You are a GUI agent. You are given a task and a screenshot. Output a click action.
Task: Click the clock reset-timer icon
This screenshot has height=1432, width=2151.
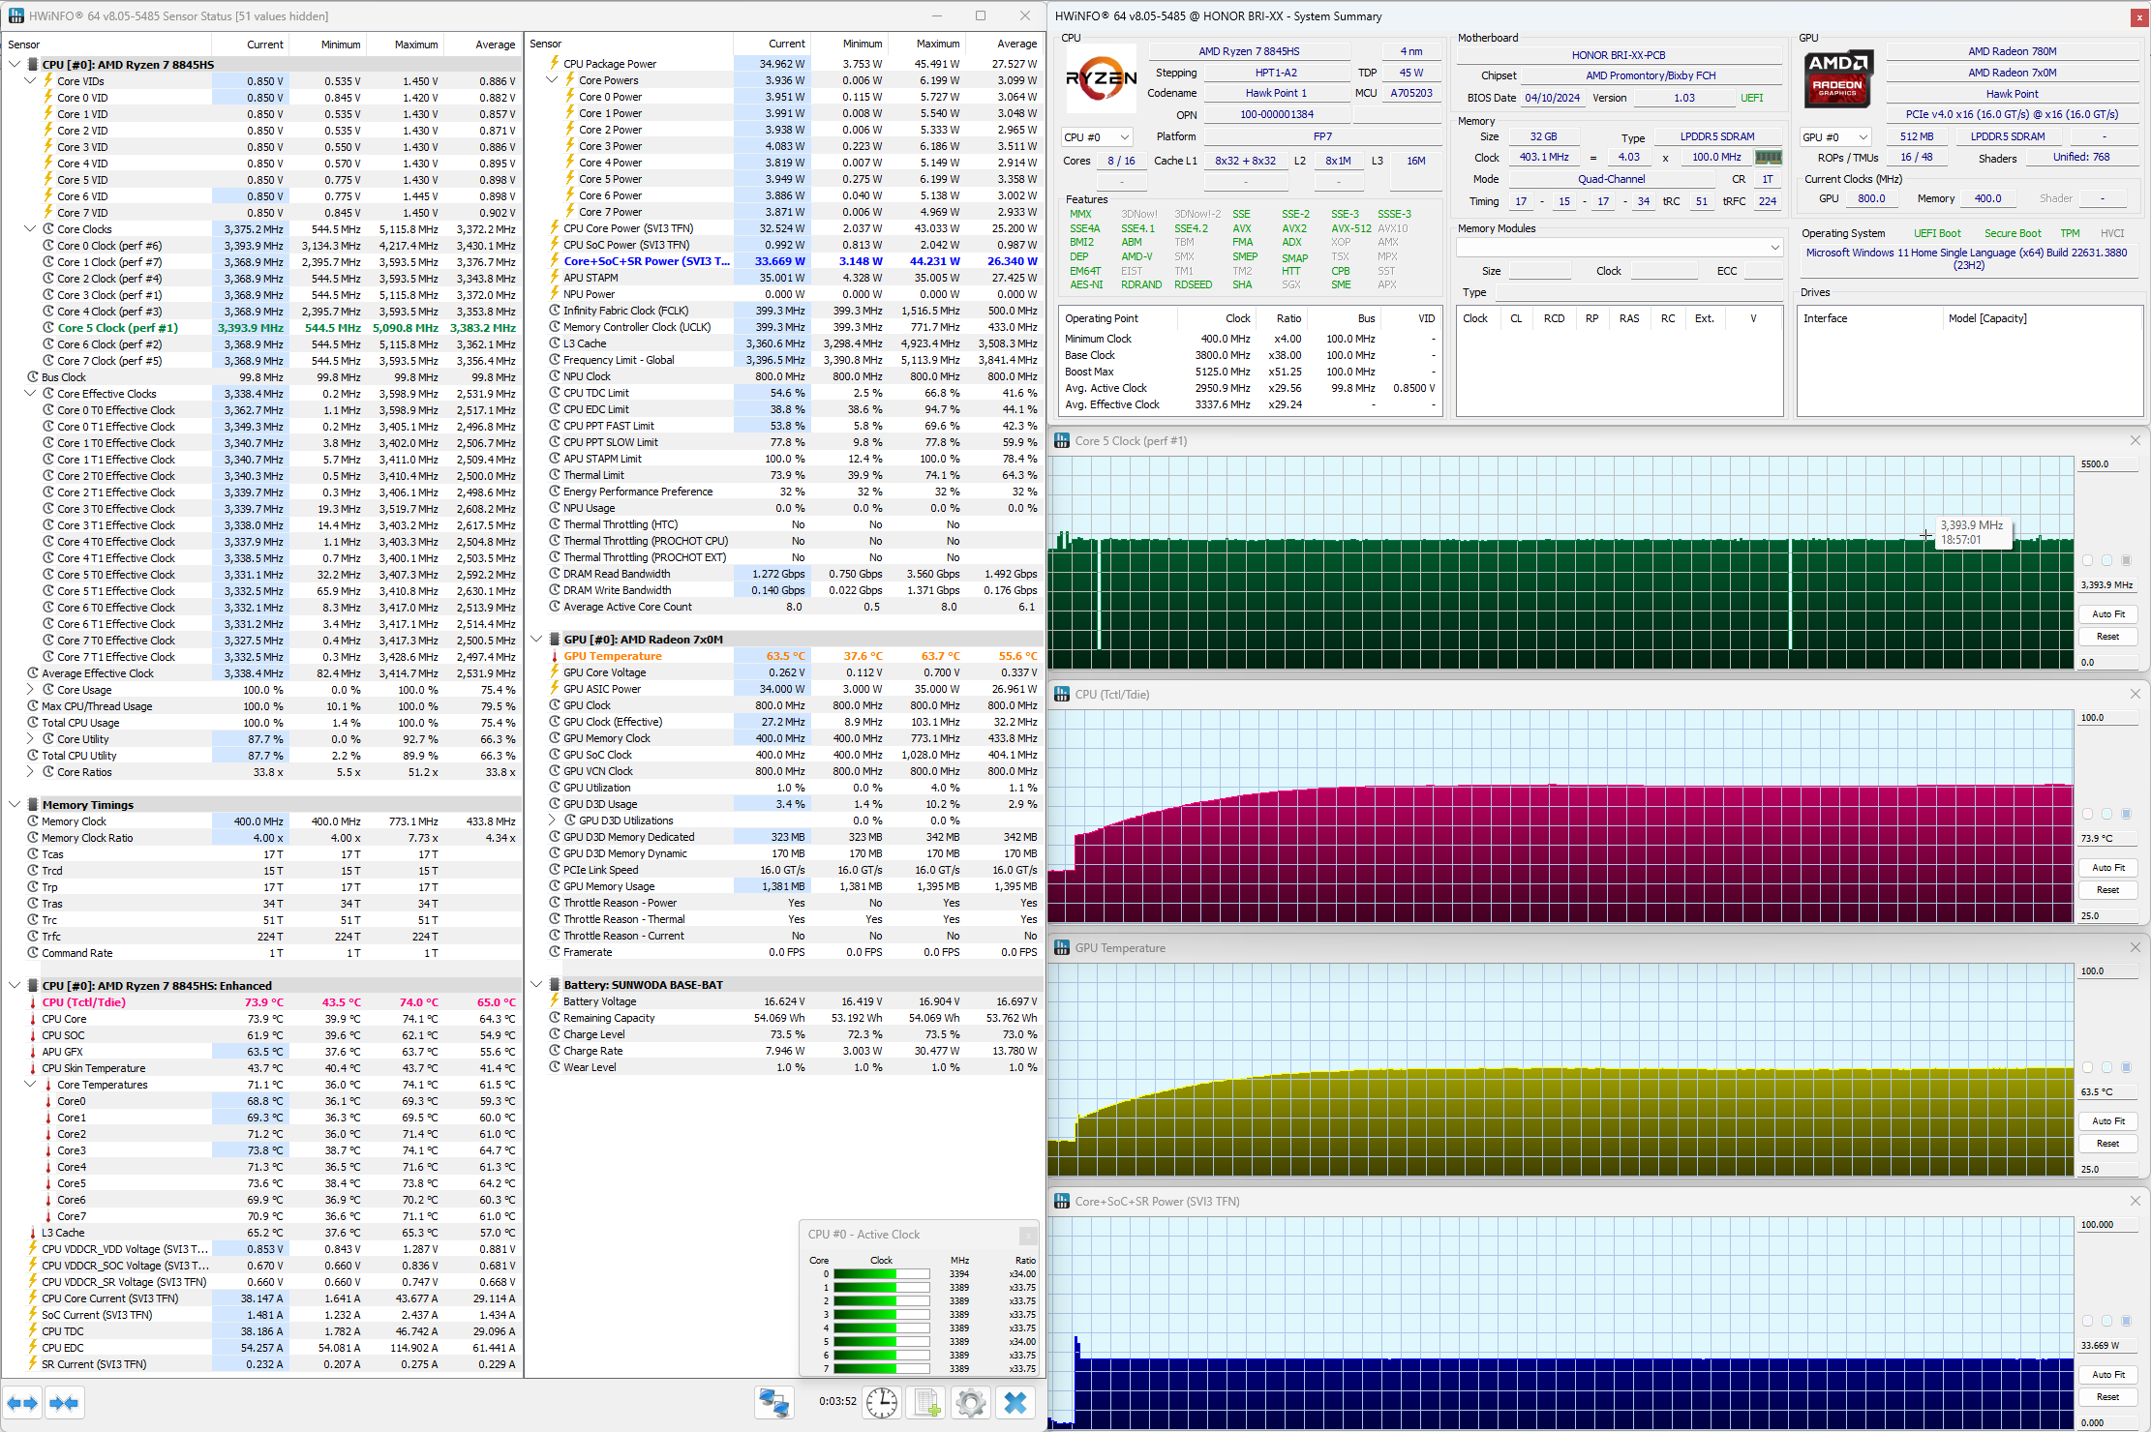[881, 1402]
